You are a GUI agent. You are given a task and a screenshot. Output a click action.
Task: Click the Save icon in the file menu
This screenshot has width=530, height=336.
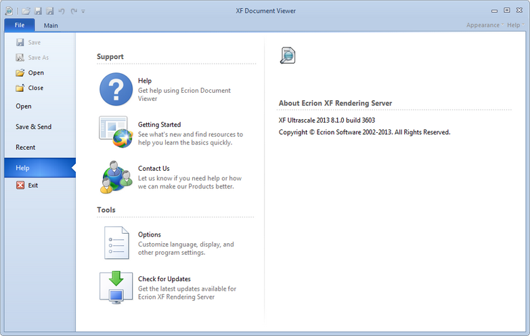point(20,42)
